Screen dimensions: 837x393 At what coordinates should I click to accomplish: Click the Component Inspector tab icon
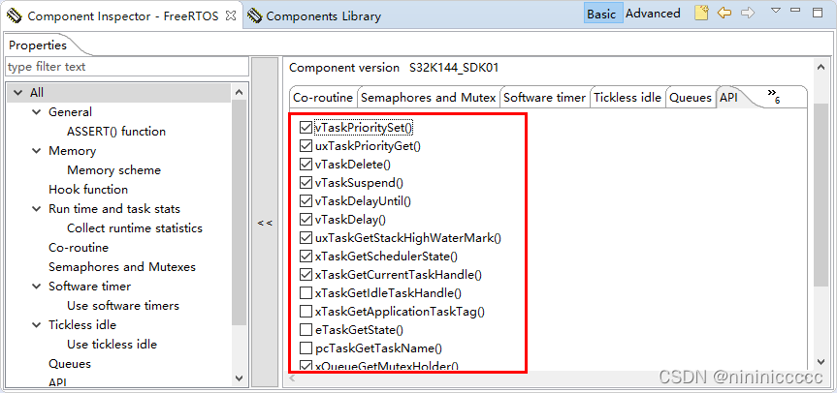pyautogui.click(x=15, y=16)
